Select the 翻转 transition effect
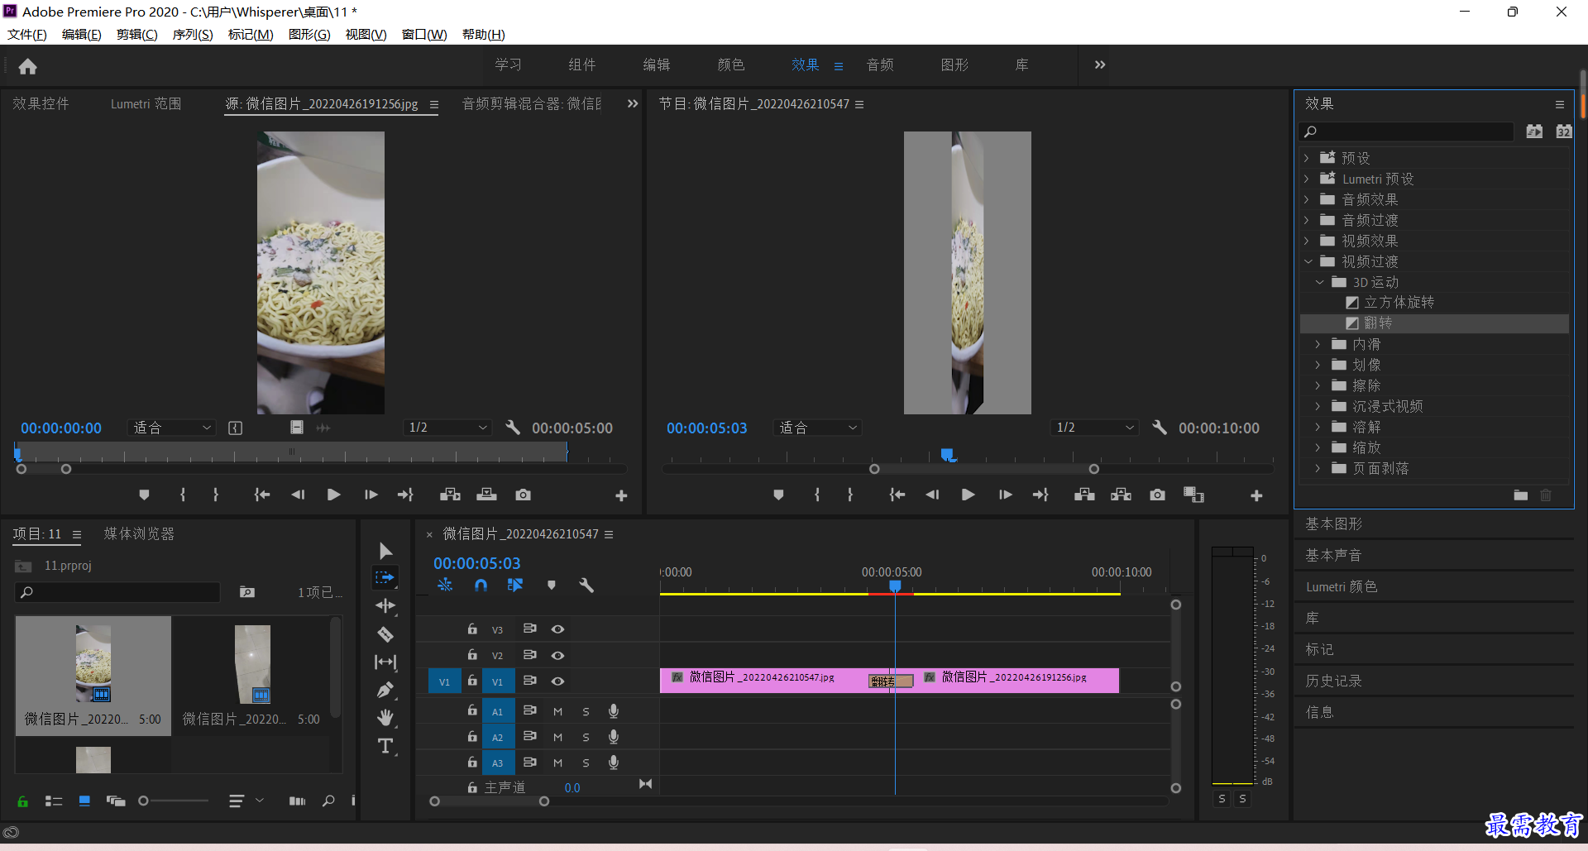Viewport: 1588px width, 851px height. tap(1434, 323)
